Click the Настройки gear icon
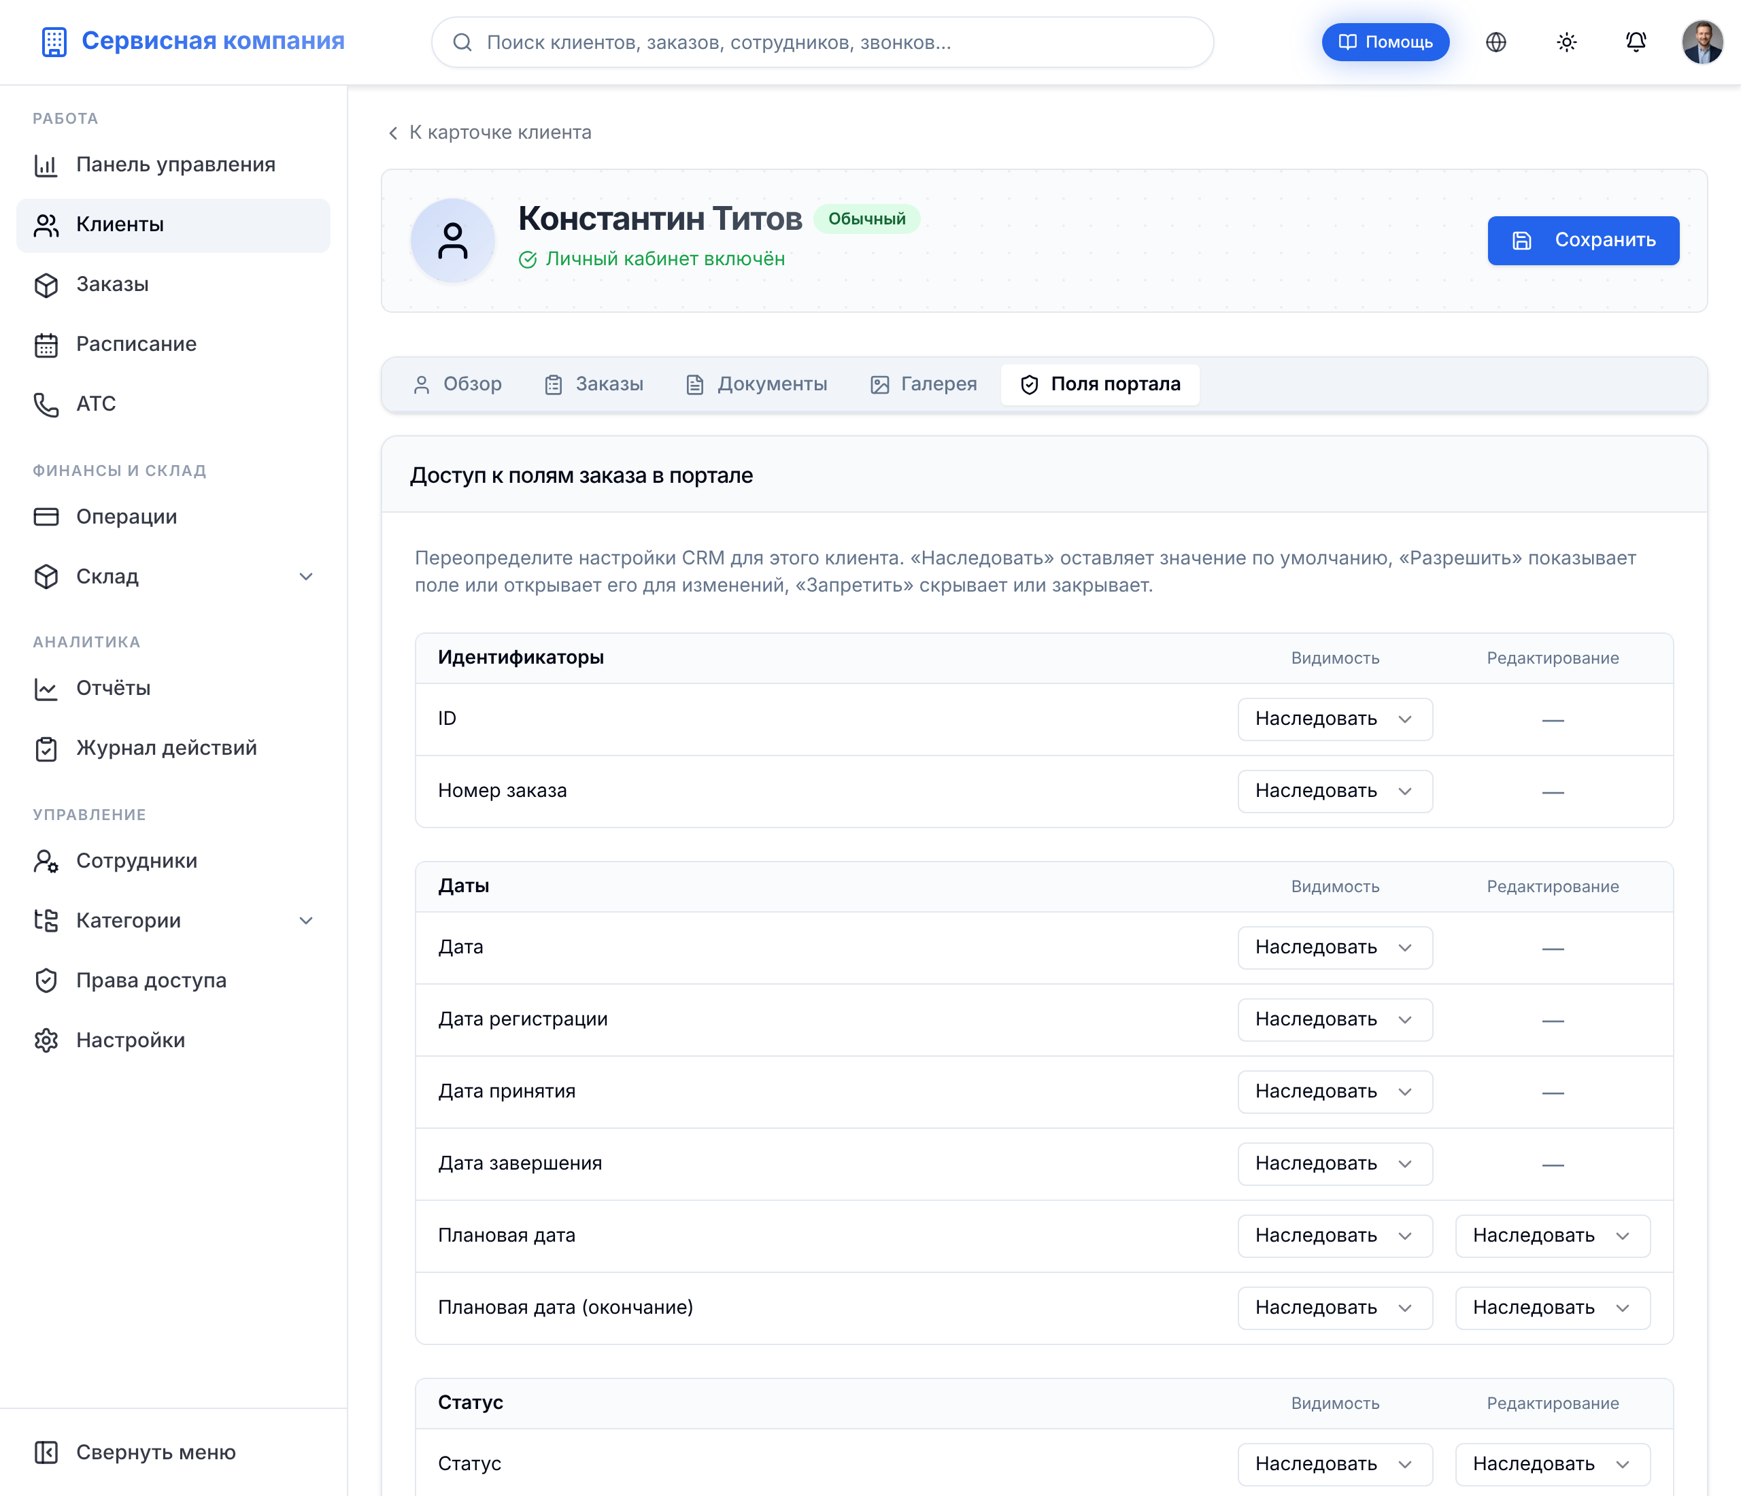This screenshot has height=1496, width=1741. 46,1040
